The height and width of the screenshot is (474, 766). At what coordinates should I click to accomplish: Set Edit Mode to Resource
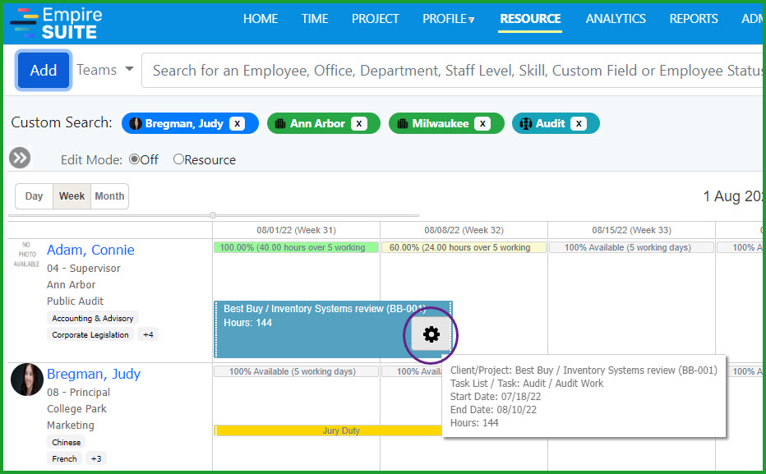click(178, 159)
